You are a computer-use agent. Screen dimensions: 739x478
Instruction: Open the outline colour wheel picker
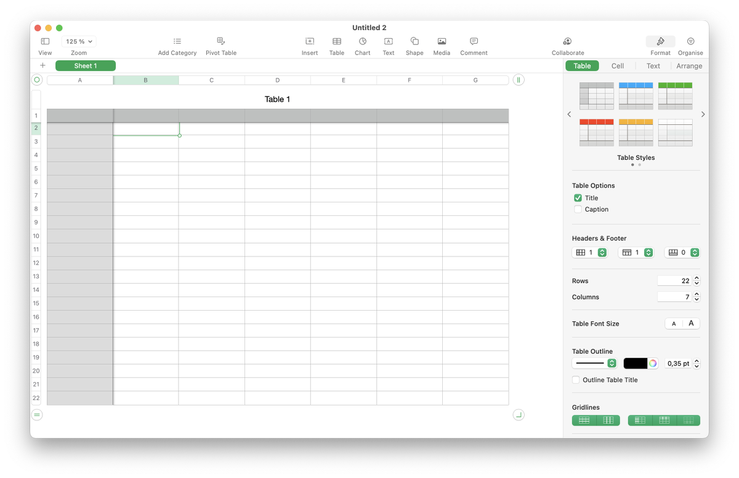click(x=653, y=364)
